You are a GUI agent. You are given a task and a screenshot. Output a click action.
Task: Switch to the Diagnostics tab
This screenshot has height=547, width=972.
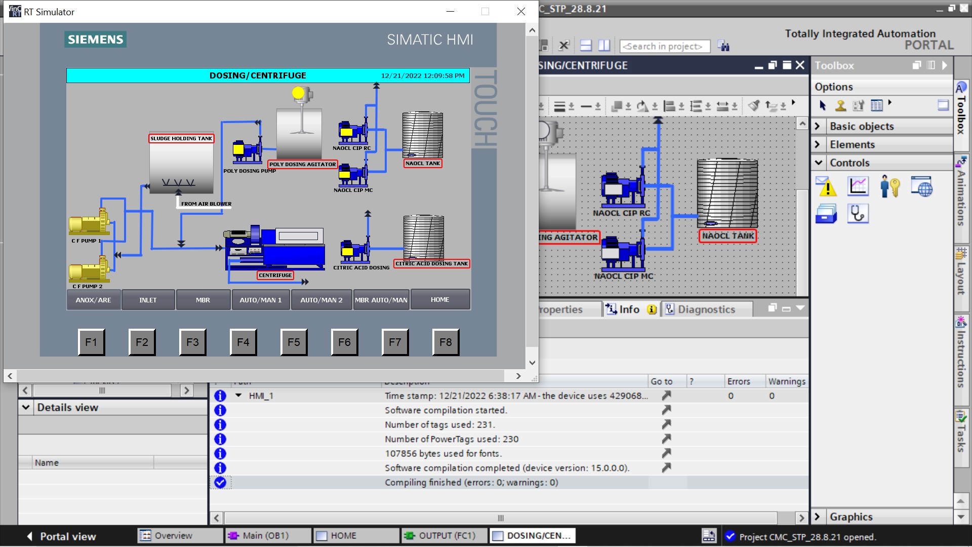click(x=700, y=309)
